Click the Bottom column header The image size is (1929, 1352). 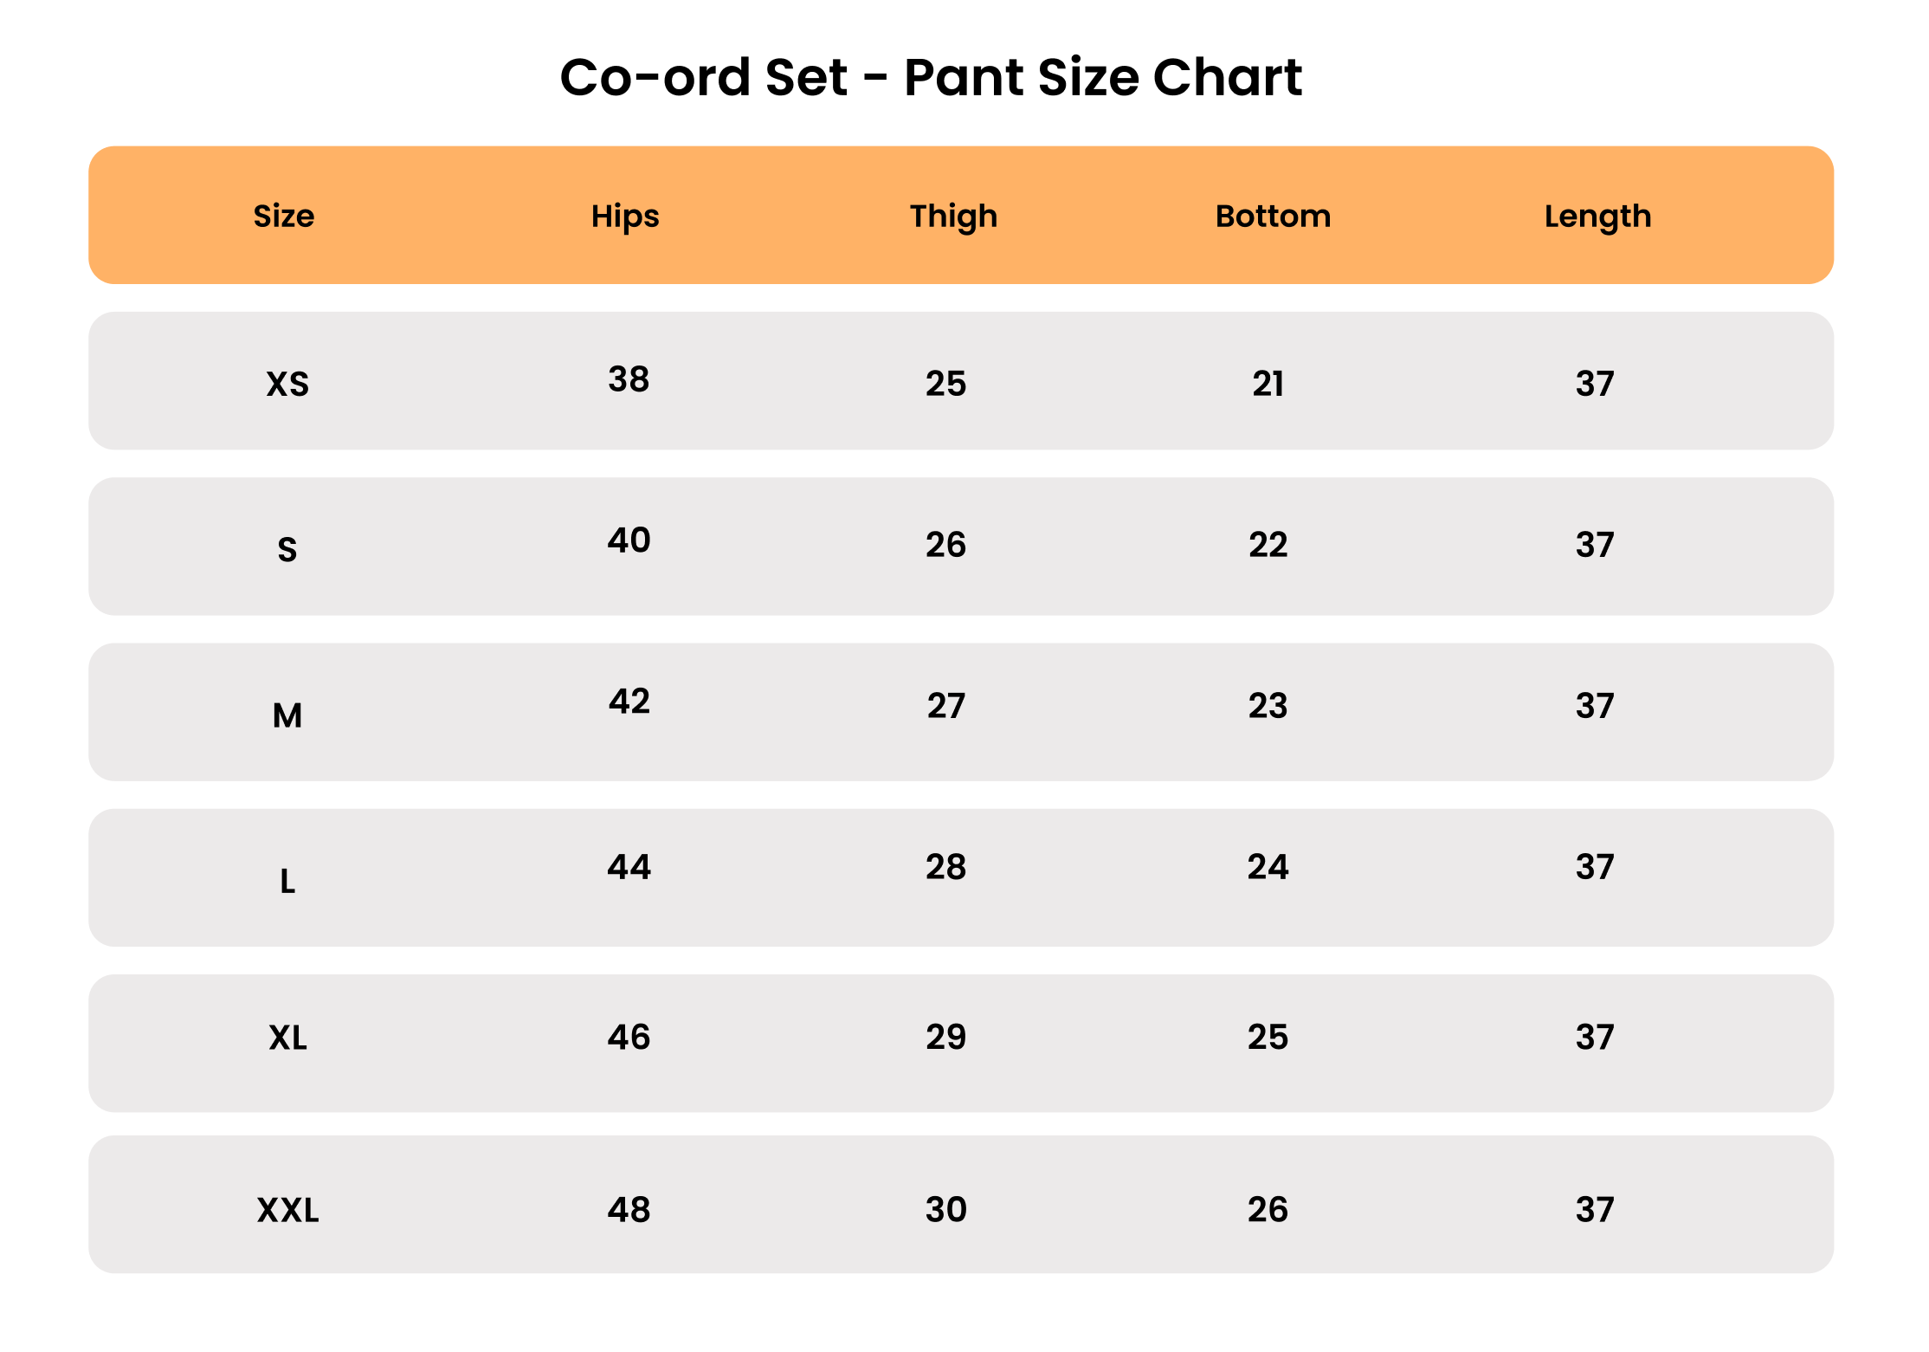coord(1273,216)
